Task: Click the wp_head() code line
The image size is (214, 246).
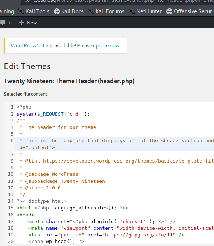Action: [x=56, y=242]
